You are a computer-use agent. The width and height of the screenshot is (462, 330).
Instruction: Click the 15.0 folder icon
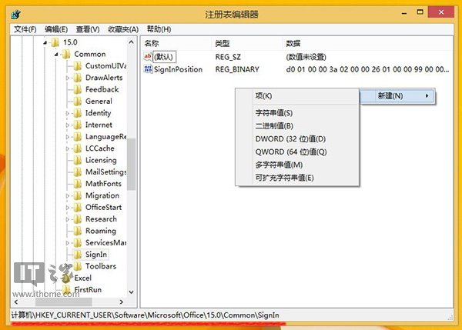[x=55, y=42]
